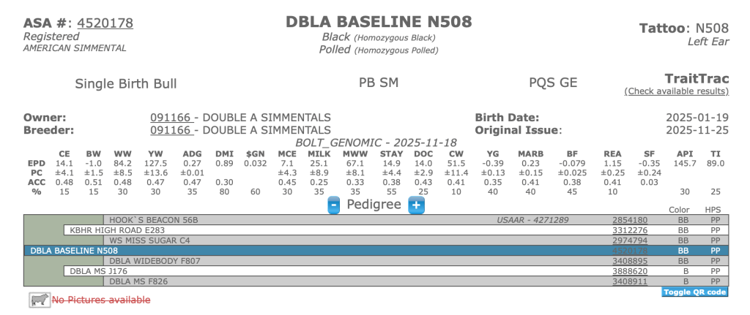Viewport: 750px width, 315px height.
Task: Open KBHR High Road E283 number 3312276
Action: click(x=630, y=229)
